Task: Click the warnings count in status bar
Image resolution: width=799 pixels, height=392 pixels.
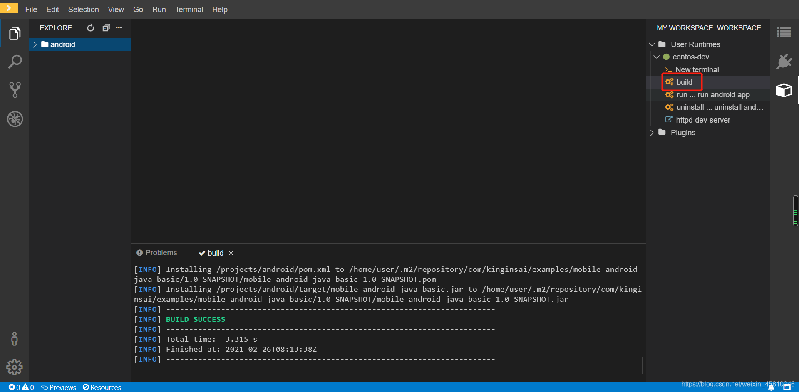Action: click(x=28, y=387)
